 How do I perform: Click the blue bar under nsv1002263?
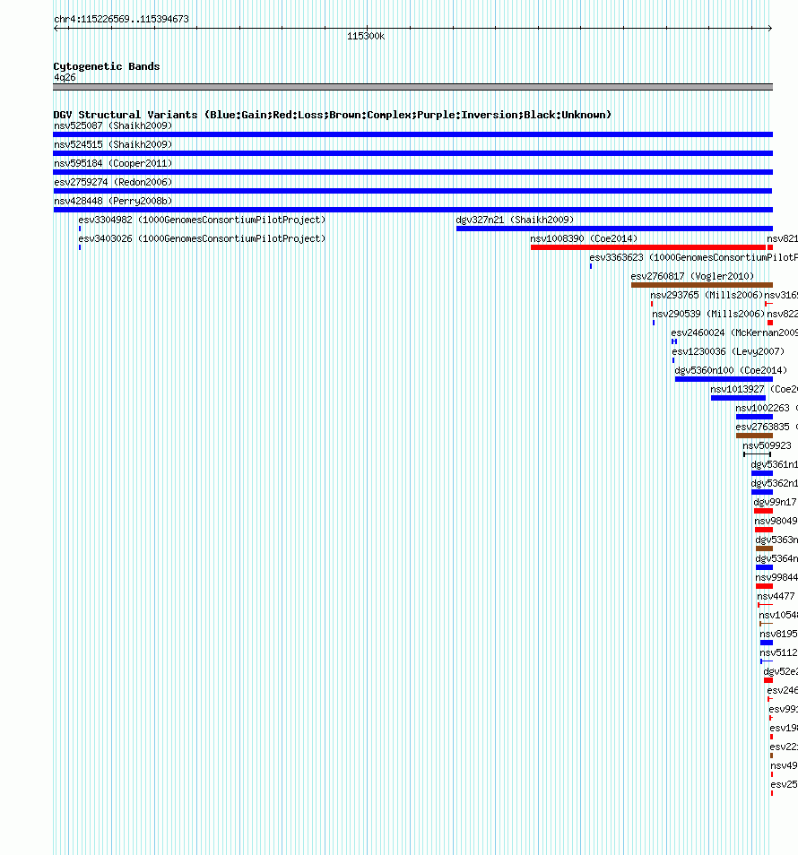[x=754, y=417]
